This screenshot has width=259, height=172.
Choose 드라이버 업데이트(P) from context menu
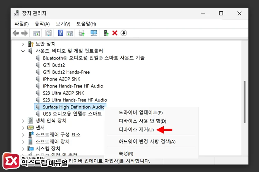141,112
